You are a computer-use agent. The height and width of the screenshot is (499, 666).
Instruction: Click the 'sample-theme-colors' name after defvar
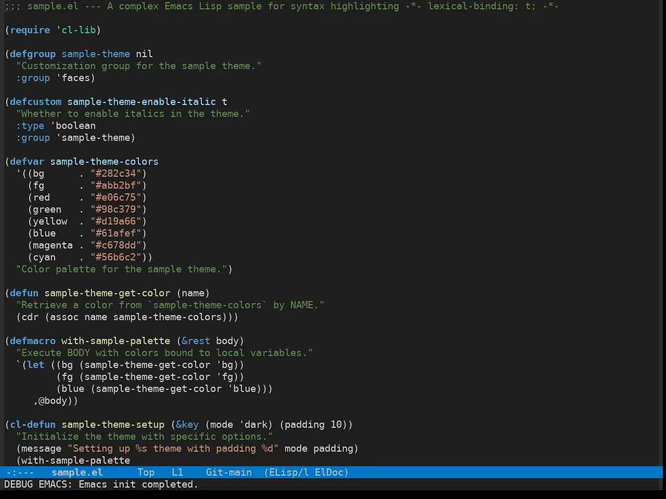pos(105,161)
